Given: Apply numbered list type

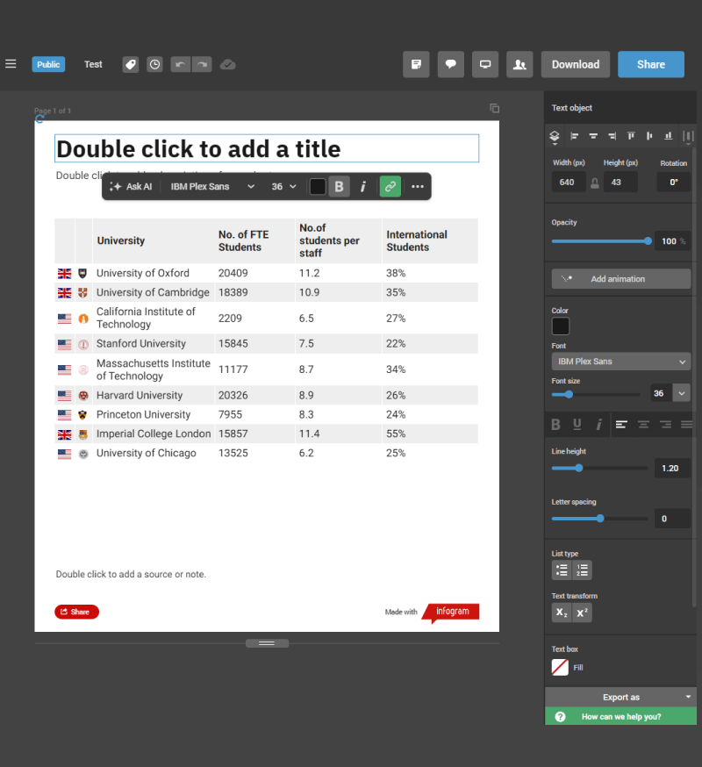Looking at the screenshot, I should pos(582,570).
